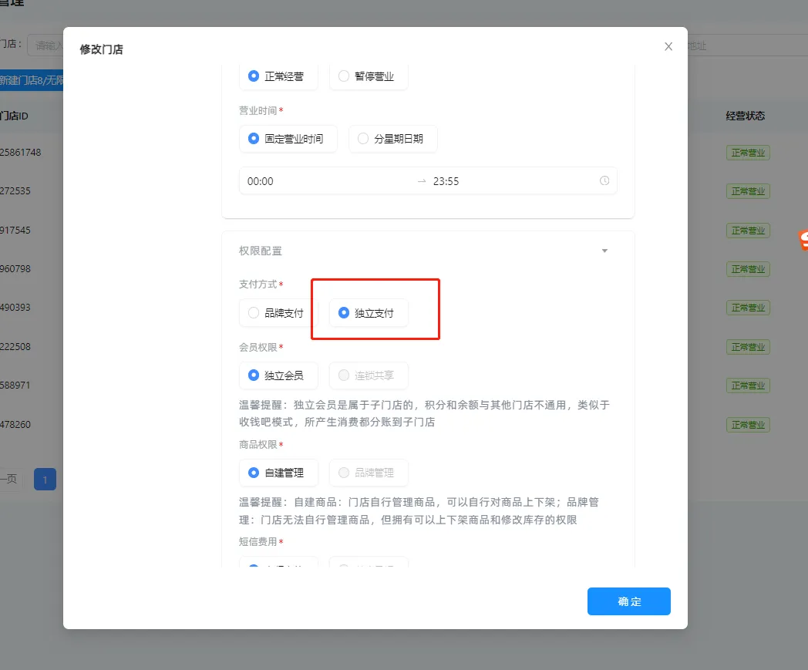This screenshot has width=808, height=670.
Task: Select 自建管理 product permission
Action: pos(278,473)
